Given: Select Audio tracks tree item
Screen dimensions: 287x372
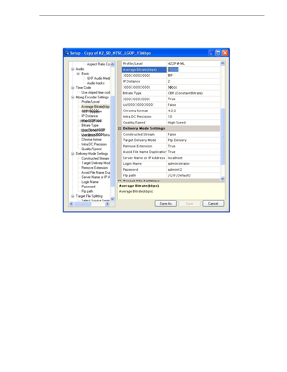Looking at the screenshot, I should coord(96,83).
